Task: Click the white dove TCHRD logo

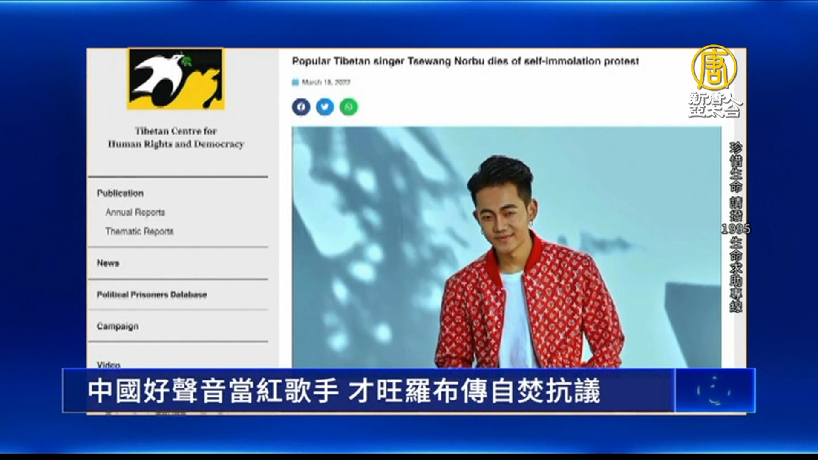Action: (x=176, y=79)
